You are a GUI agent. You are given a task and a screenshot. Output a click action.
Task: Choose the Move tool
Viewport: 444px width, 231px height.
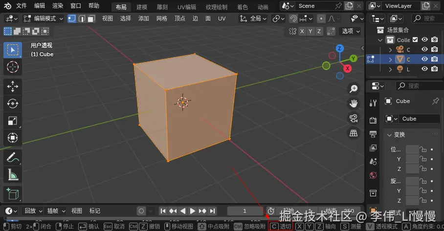(12, 86)
